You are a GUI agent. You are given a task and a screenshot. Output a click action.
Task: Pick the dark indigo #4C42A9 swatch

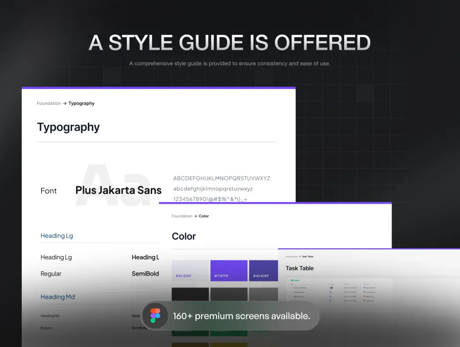click(263, 270)
